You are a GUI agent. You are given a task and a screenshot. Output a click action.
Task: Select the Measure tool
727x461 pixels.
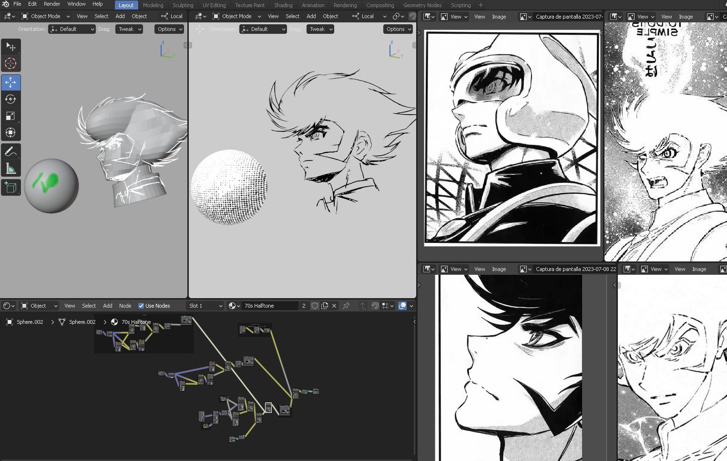coord(10,169)
